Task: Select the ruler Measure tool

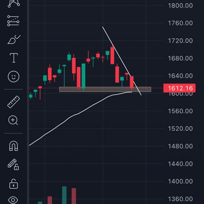Action: [14, 102]
